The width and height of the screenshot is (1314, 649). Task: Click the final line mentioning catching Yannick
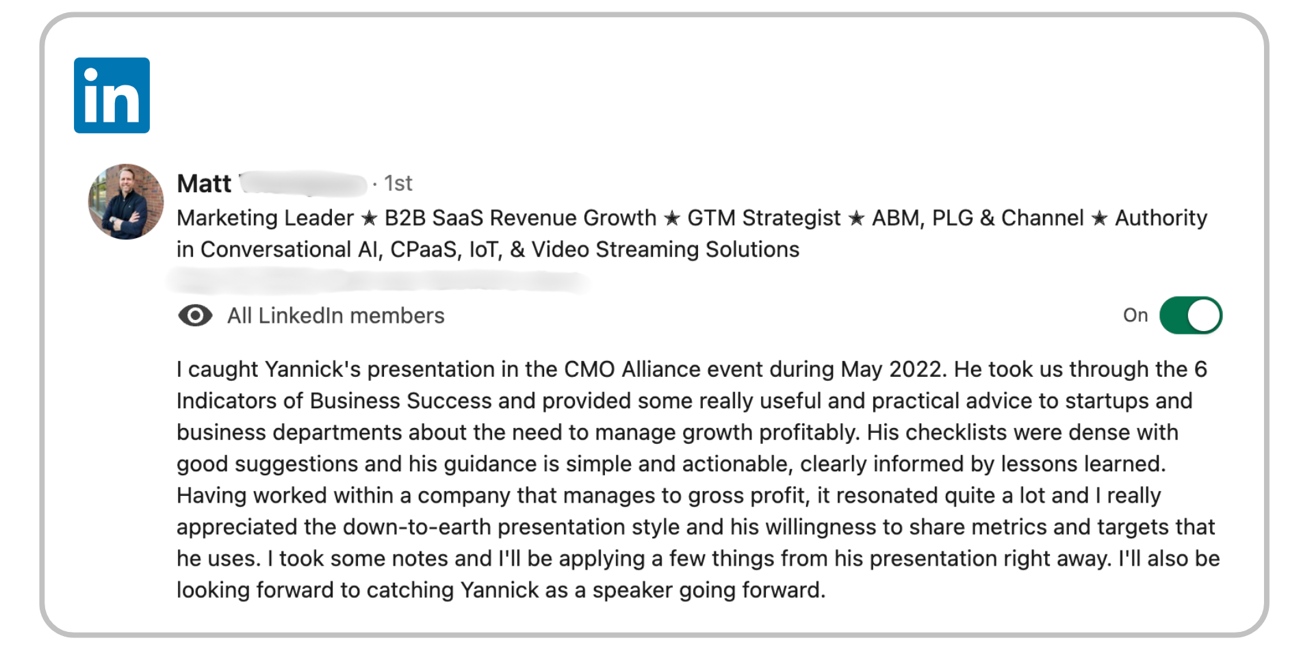(x=501, y=590)
